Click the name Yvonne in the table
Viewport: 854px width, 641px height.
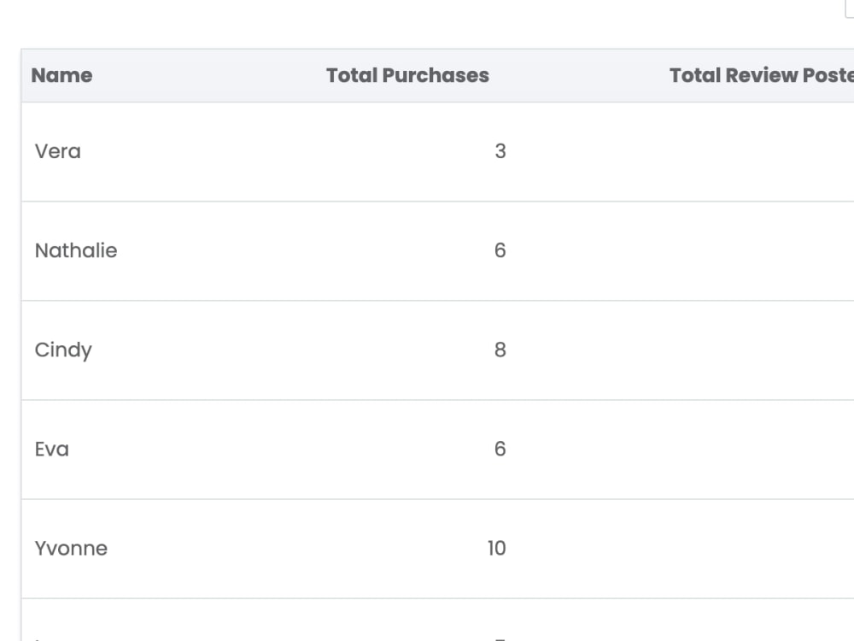72,548
